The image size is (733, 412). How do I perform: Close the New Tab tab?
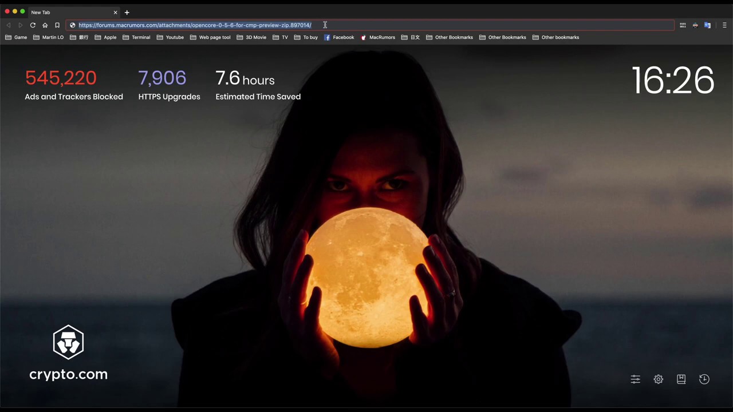(115, 12)
